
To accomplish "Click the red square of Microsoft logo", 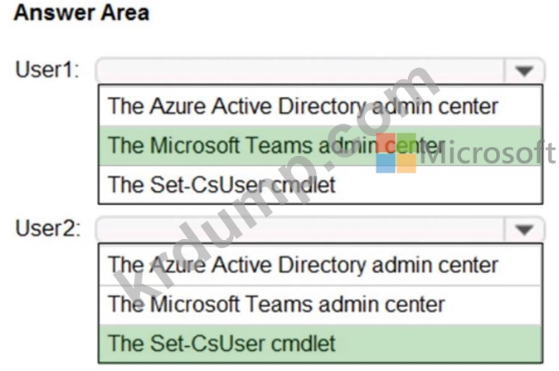I will point(386,142).
